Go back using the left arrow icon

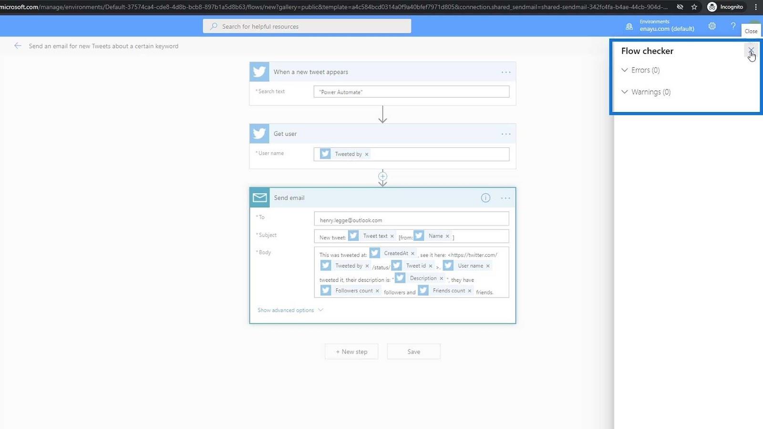pyautogui.click(x=18, y=46)
